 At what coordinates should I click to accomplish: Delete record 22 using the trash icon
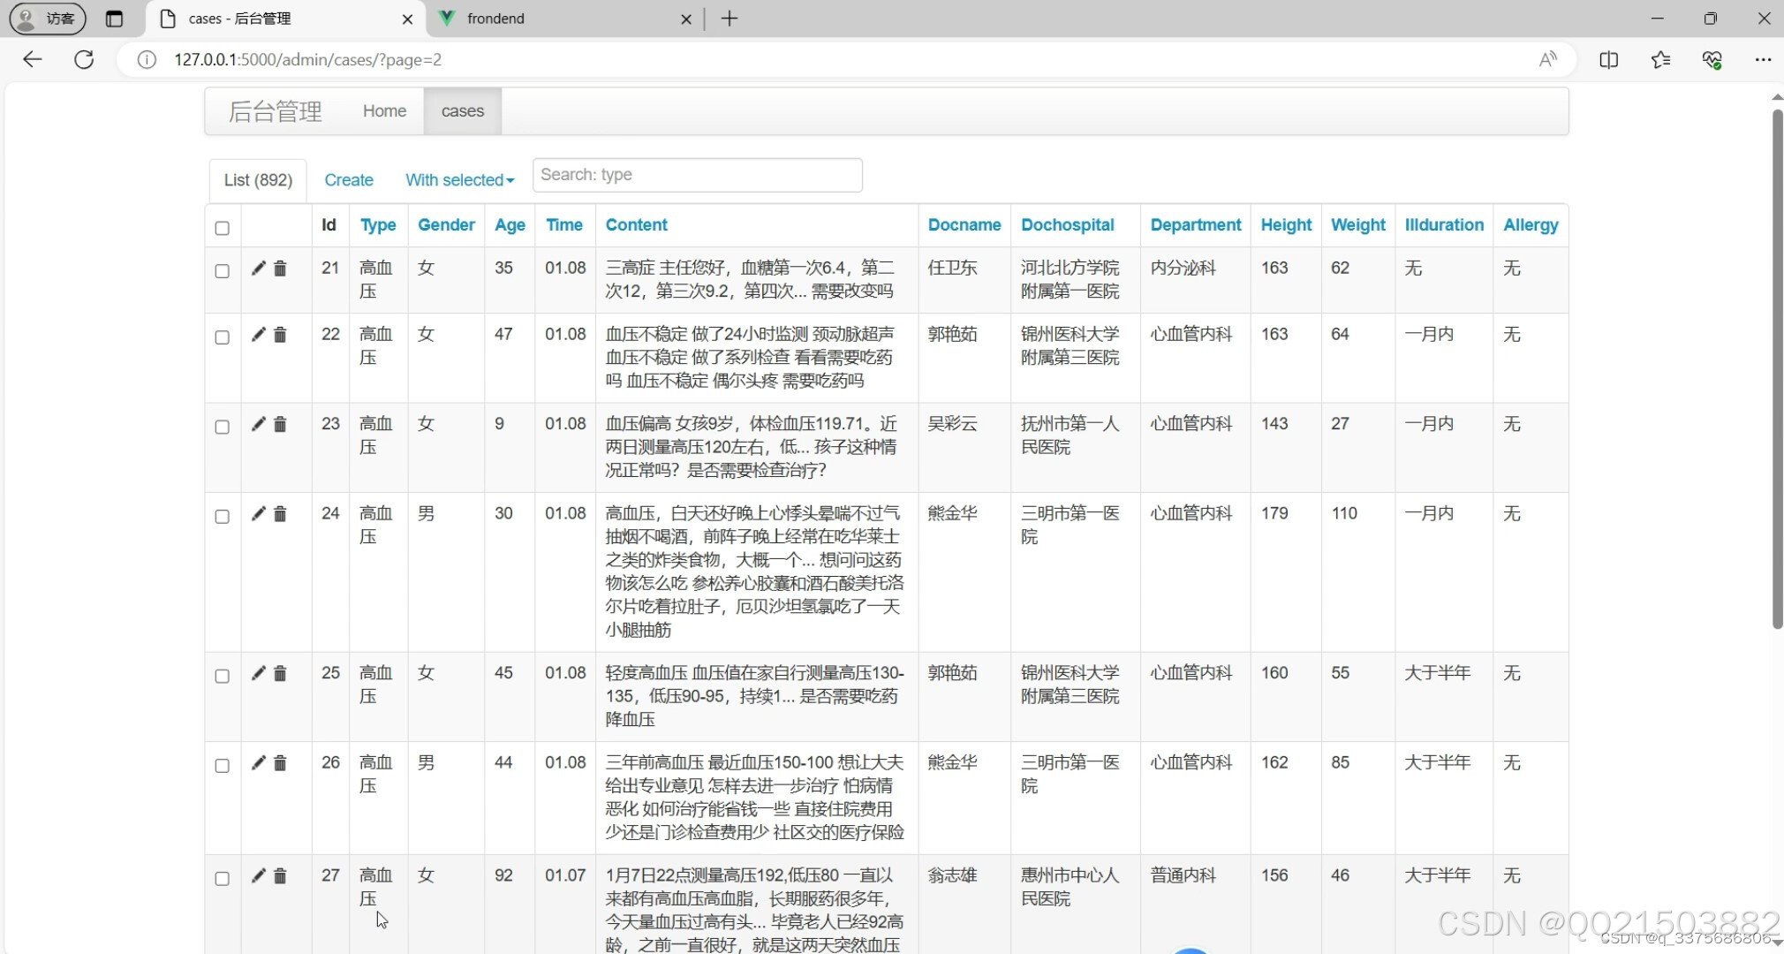click(x=280, y=335)
